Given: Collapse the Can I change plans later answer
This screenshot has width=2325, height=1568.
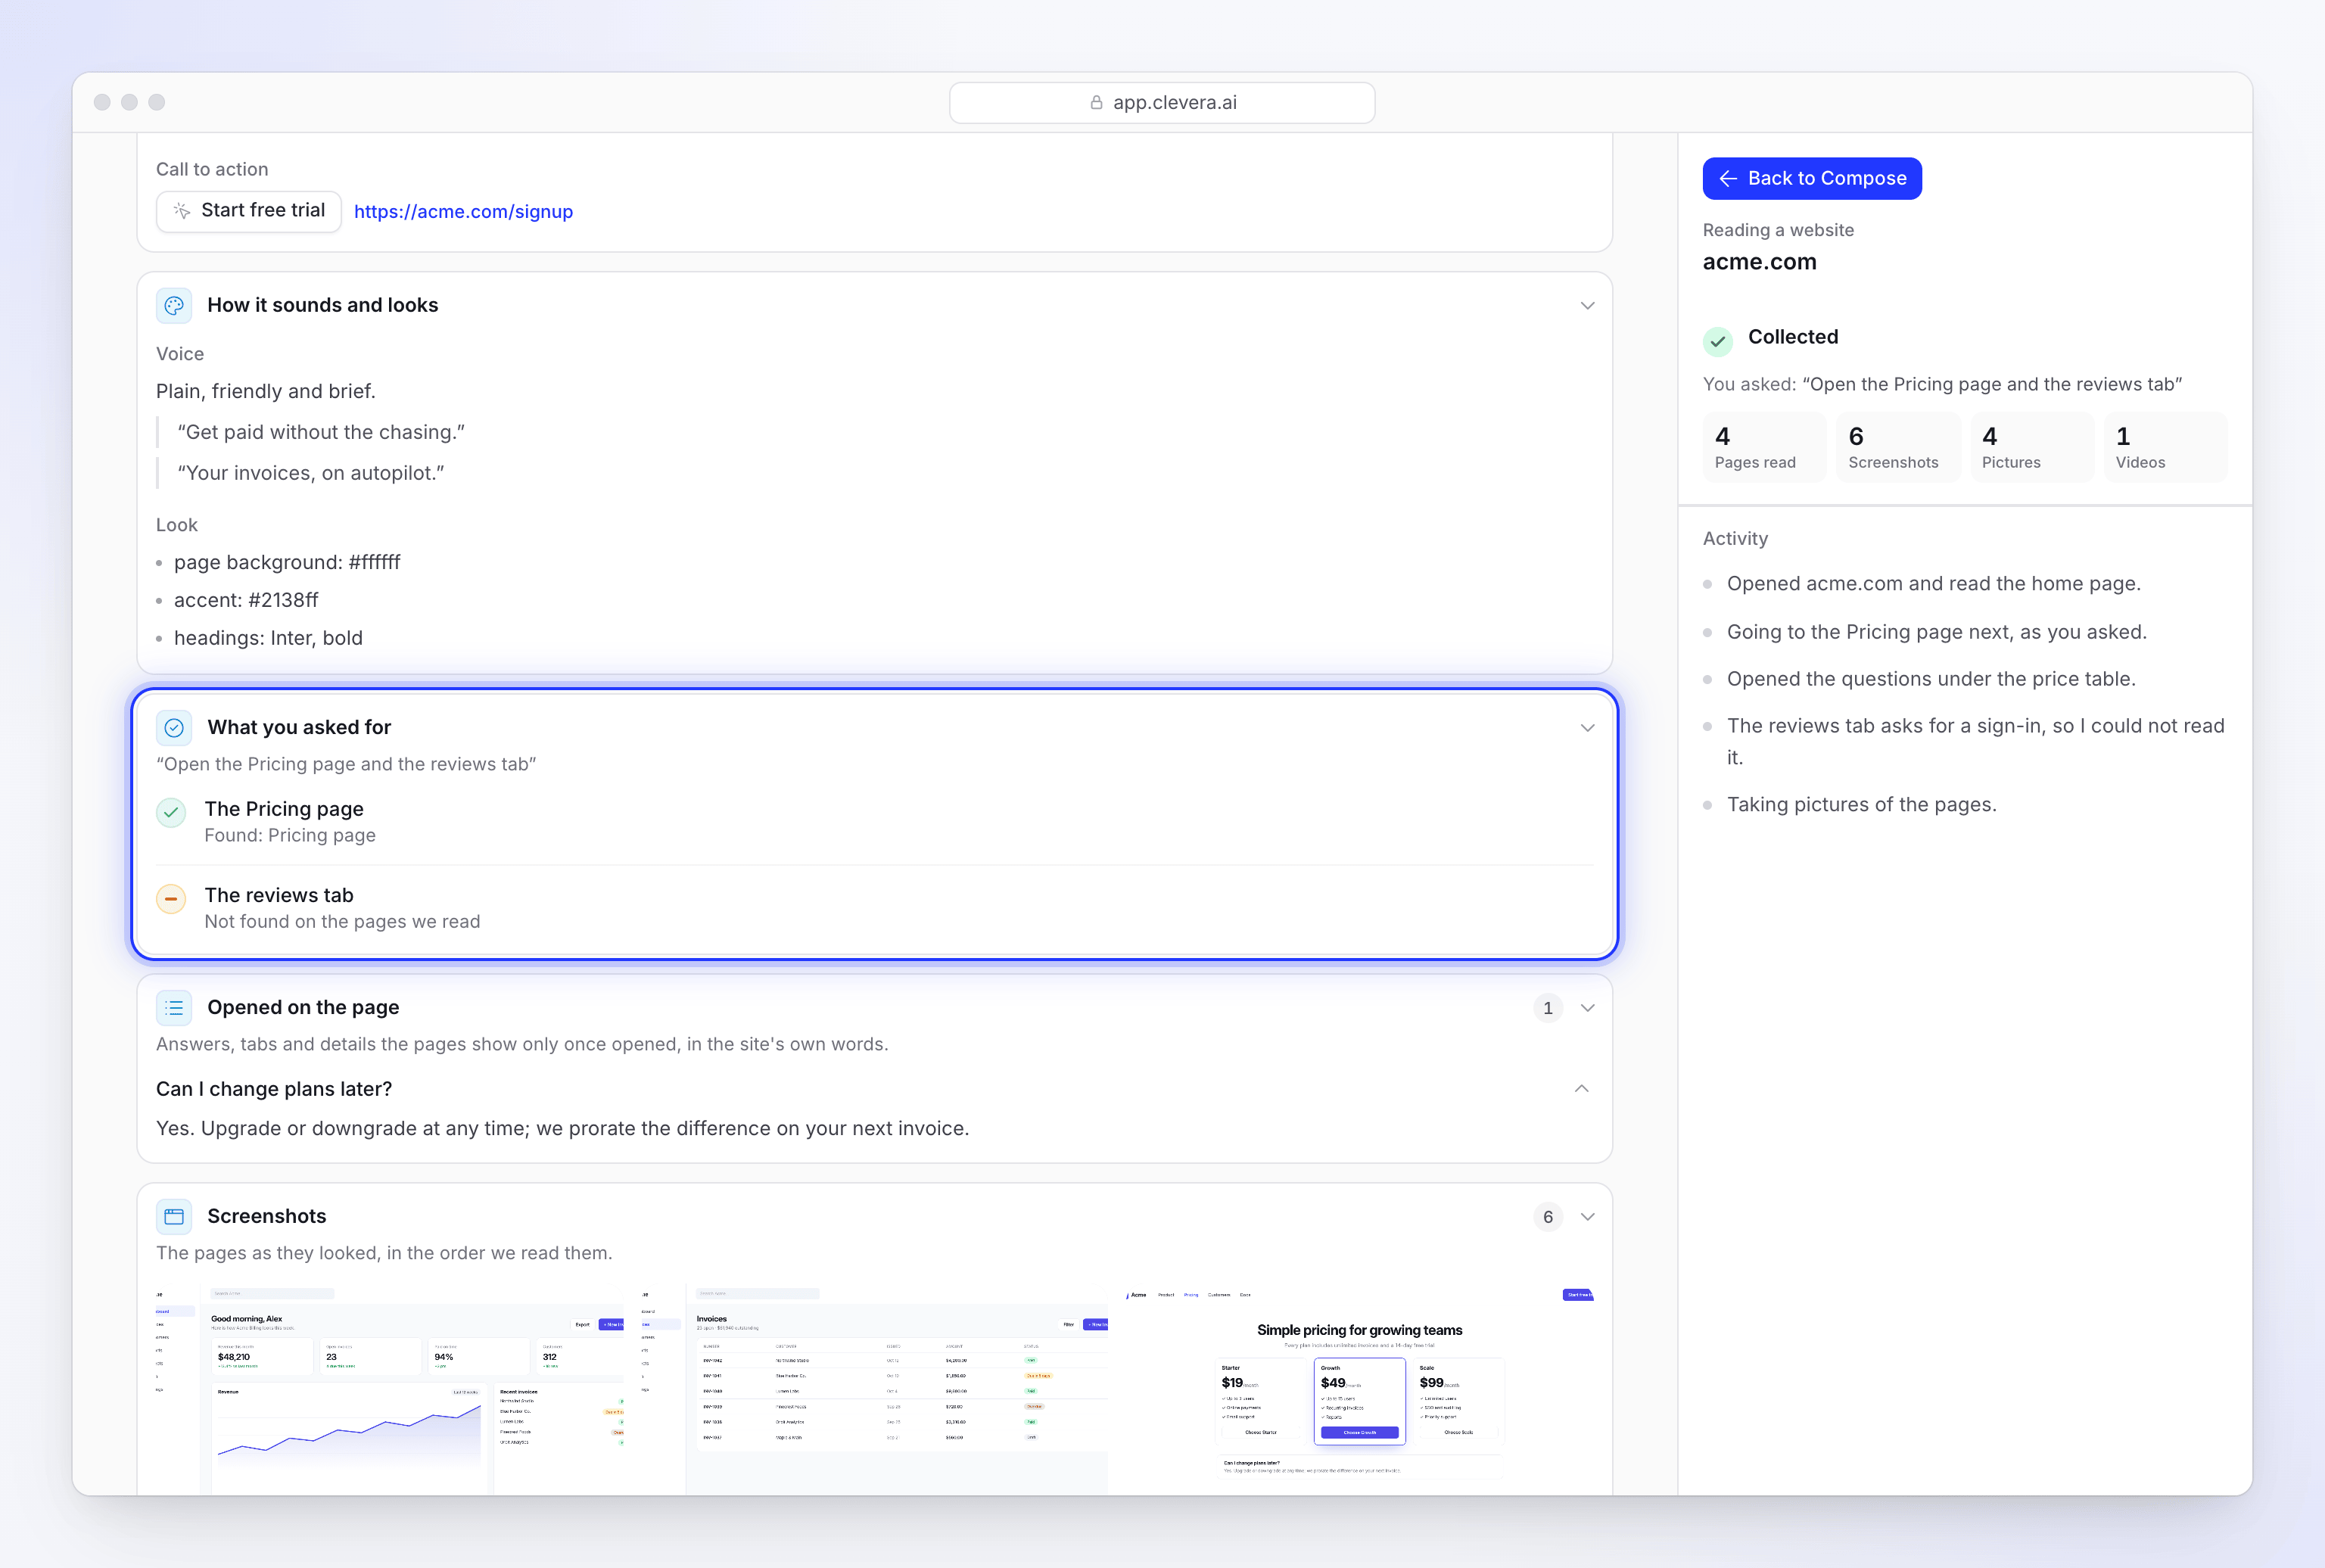Looking at the screenshot, I should [1582, 1089].
